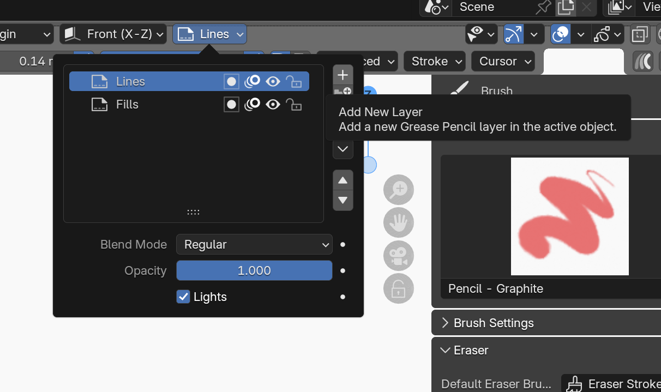
Task: Select the Lines layer row
Action: [189, 82]
